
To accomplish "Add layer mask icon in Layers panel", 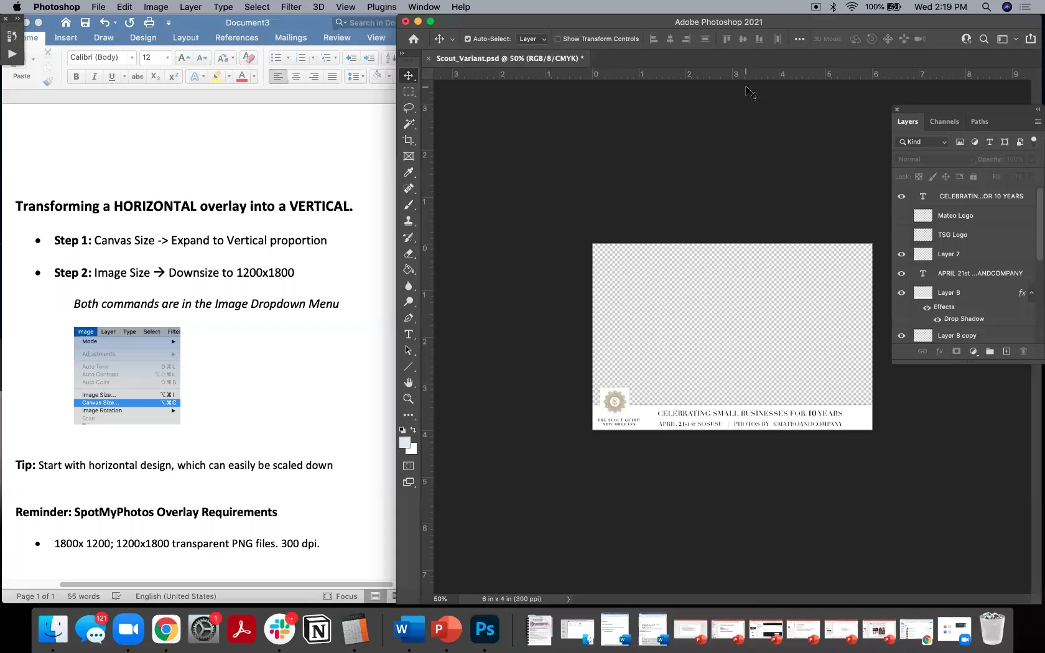I will (957, 351).
